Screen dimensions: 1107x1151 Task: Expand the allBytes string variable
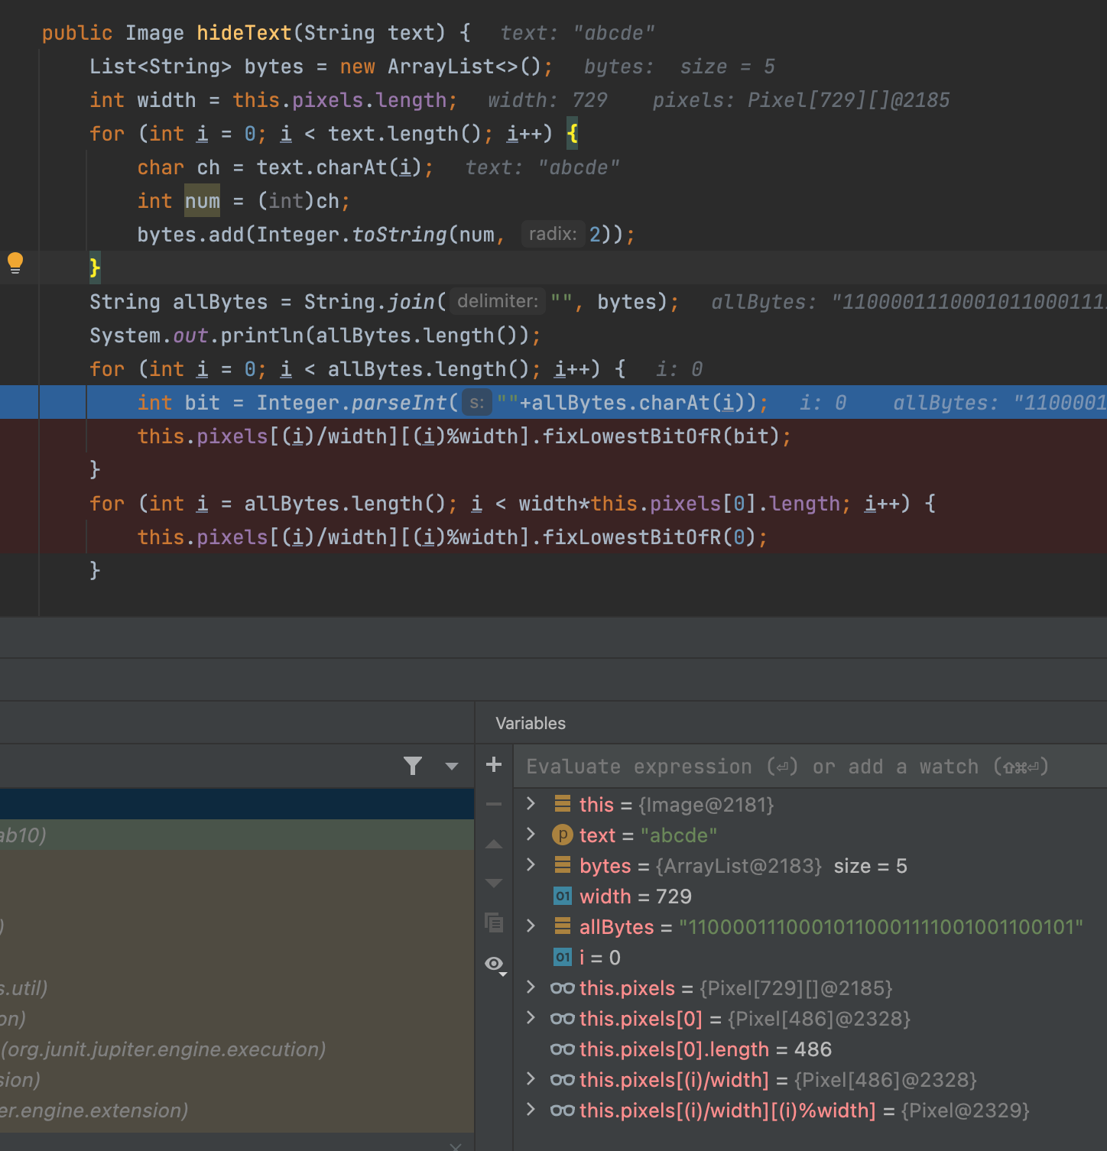tap(531, 926)
